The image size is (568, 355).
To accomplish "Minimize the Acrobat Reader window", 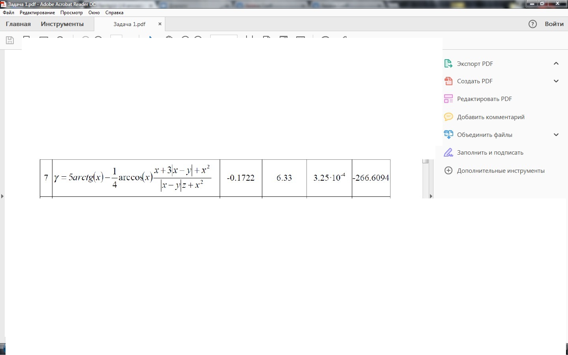I will click(x=532, y=4).
